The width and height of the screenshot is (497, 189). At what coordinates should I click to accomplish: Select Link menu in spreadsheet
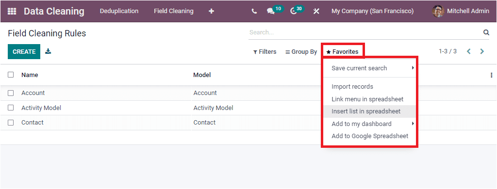pos(369,99)
